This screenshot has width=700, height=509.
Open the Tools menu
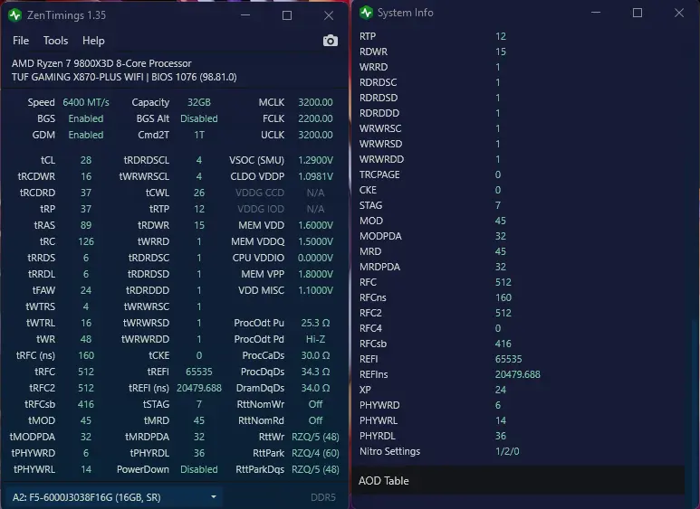coord(56,41)
